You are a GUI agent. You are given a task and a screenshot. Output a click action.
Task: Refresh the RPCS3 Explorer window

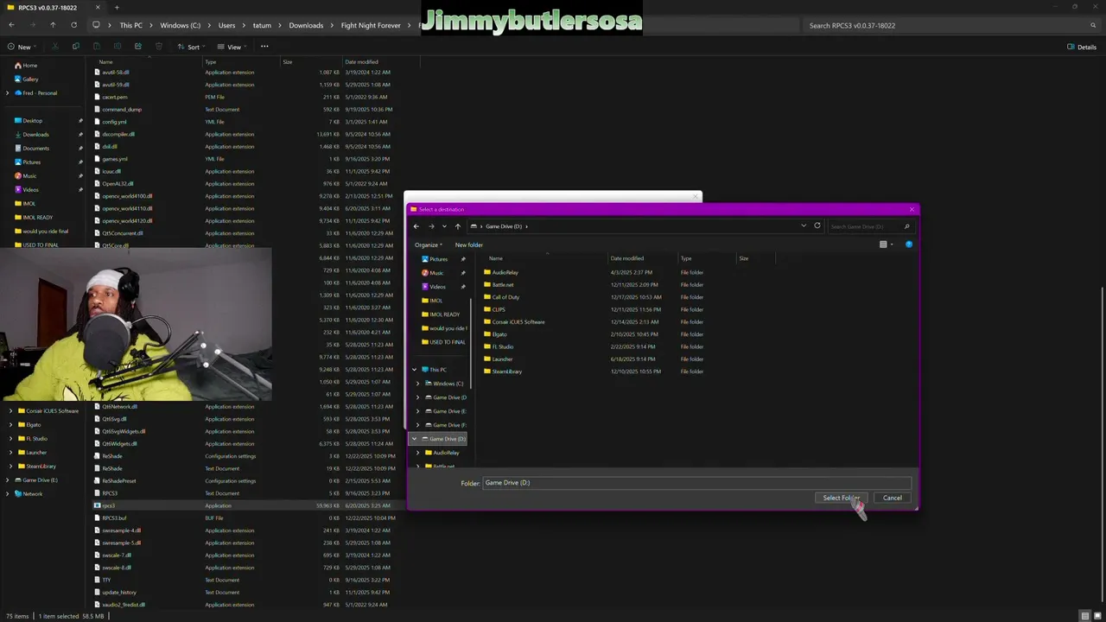(x=73, y=25)
